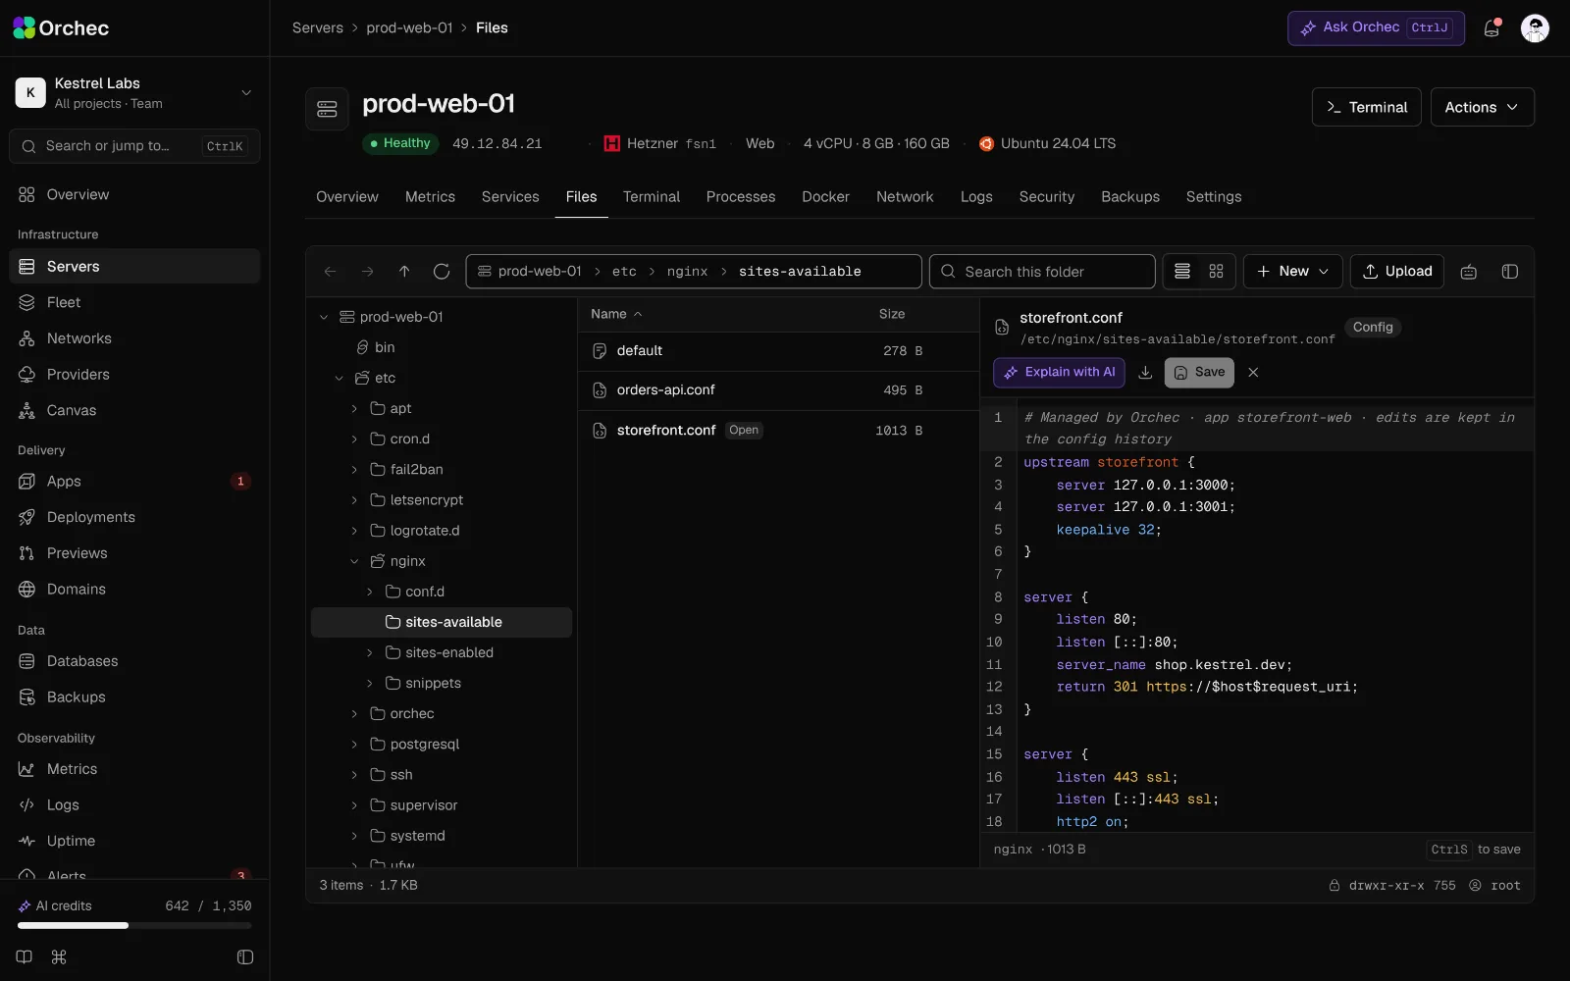1570x981 pixels.
Task: Open the user avatar menu
Action: tap(1535, 28)
